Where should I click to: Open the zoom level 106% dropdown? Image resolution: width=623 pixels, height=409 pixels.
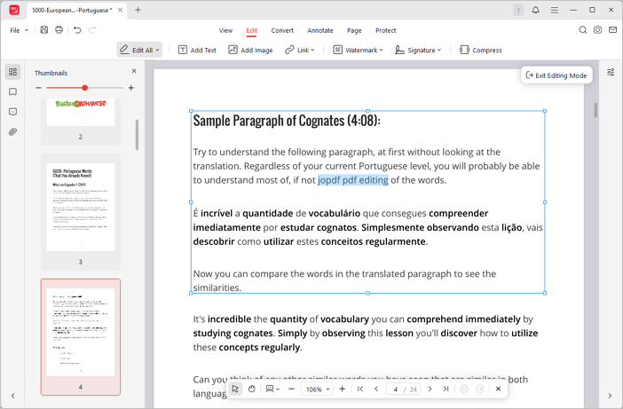click(x=317, y=389)
